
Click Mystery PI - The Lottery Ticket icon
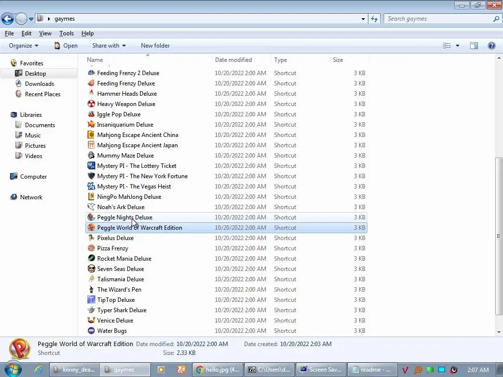tap(91, 166)
